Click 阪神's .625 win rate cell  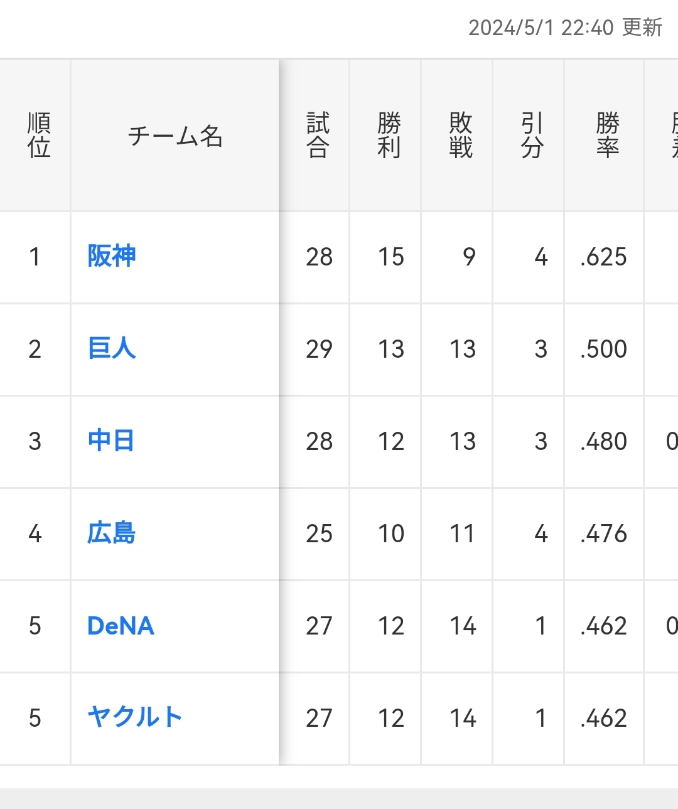(x=604, y=257)
